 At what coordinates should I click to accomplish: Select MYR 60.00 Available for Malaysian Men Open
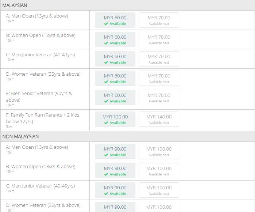coord(115,20)
